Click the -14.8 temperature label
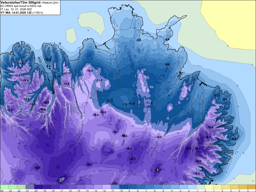 click(x=158, y=137)
